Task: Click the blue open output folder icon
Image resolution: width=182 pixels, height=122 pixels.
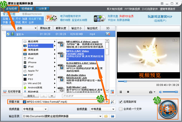Action: (x=113, y=116)
